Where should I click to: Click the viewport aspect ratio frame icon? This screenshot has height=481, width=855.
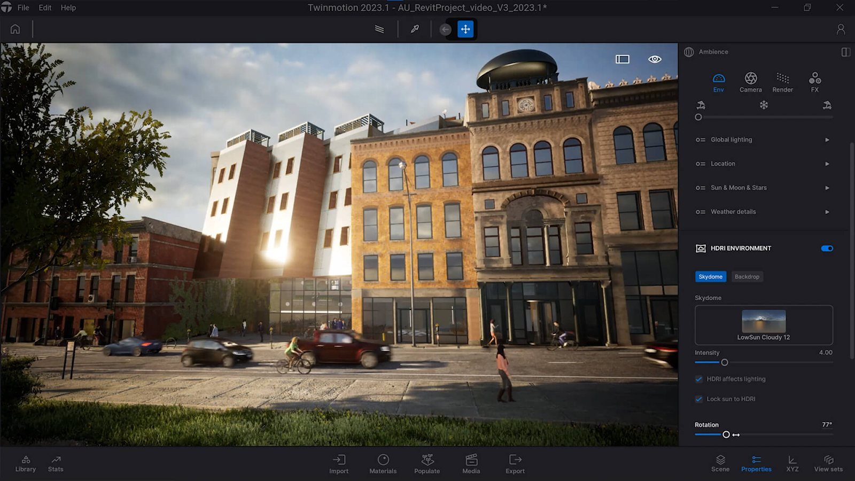623,59
